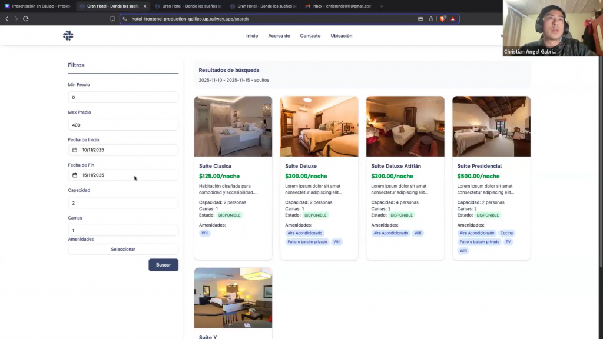Click the bookmark icon left of the address bar

112,19
